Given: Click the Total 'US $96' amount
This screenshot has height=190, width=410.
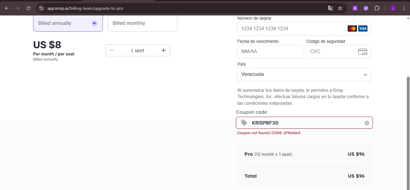Looking at the screenshot, I should (356, 176).
